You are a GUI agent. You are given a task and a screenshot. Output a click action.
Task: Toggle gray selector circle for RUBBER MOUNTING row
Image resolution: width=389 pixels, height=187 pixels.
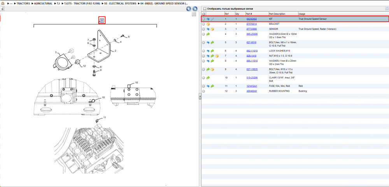coord(203,91)
